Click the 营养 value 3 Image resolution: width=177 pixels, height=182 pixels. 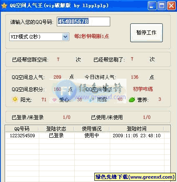[x=159, y=99]
